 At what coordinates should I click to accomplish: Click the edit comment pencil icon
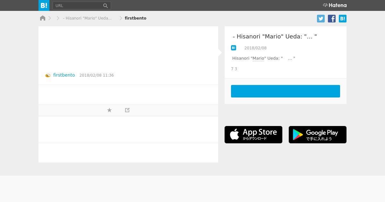click(127, 110)
